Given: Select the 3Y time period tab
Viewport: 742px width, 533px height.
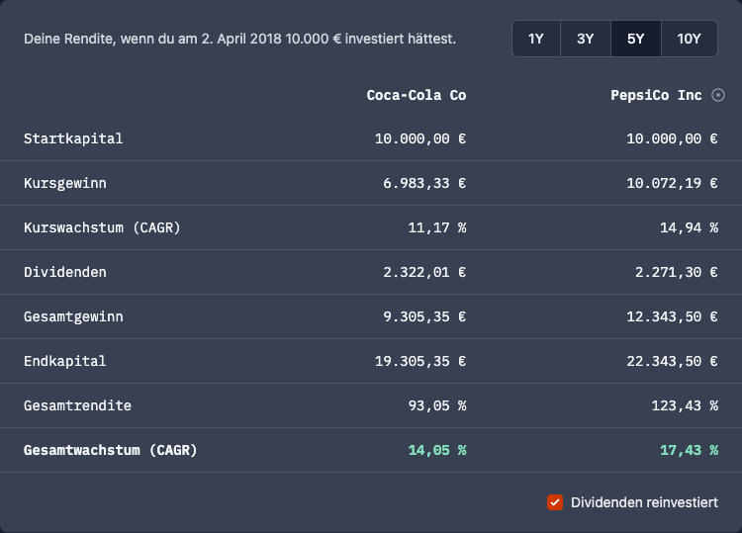Looking at the screenshot, I should pyautogui.click(x=586, y=39).
